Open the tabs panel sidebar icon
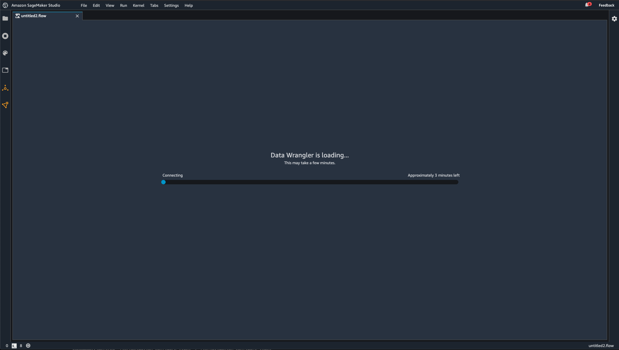This screenshot has height=350, width=619. coord(5,70)
